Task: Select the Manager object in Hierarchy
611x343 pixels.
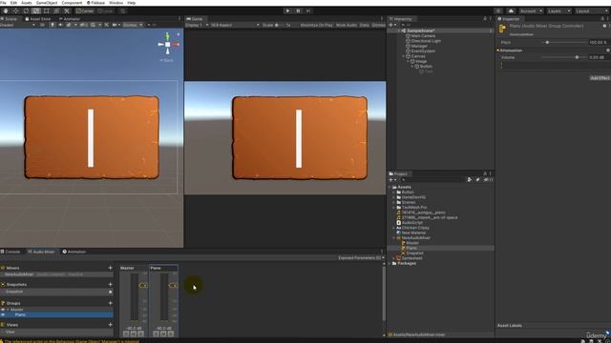Action: (419, 46)
